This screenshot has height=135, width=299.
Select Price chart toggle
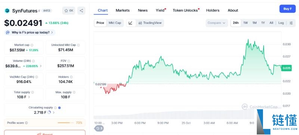click(x=100, y=23)
